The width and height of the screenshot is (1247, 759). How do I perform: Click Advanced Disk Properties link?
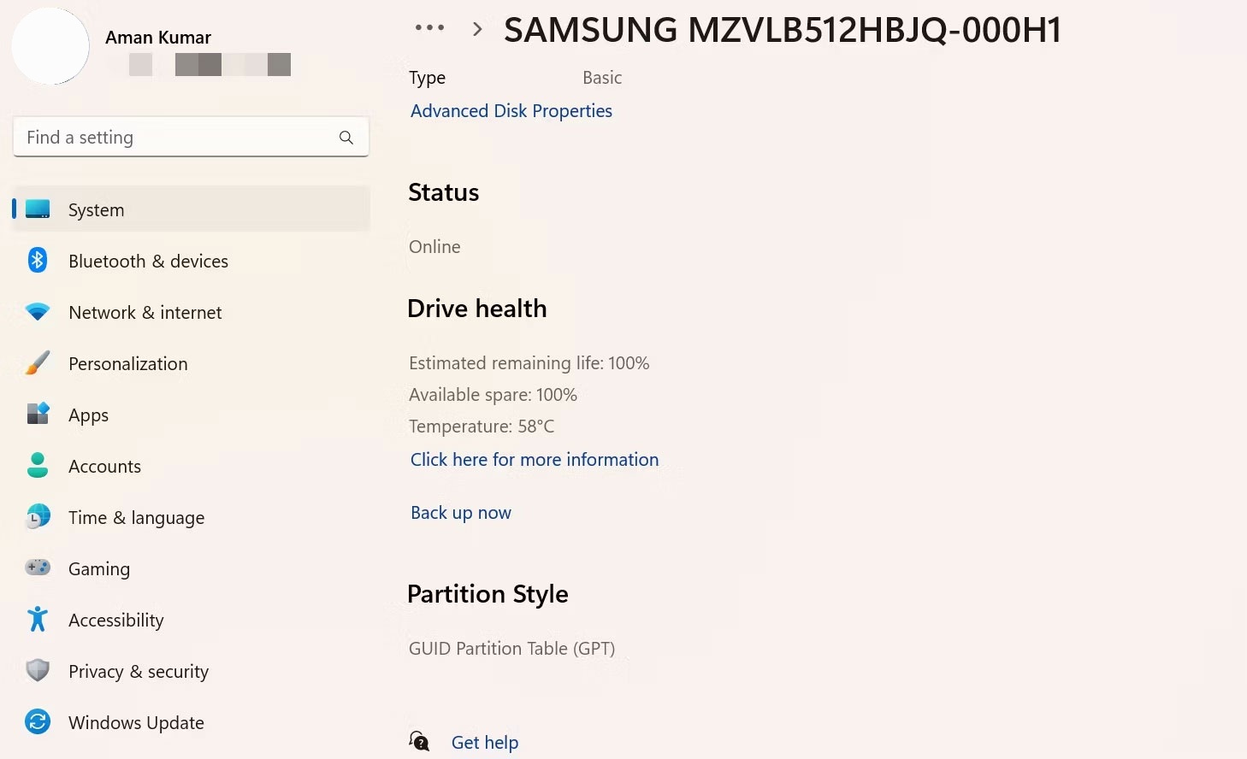(511, 111)
